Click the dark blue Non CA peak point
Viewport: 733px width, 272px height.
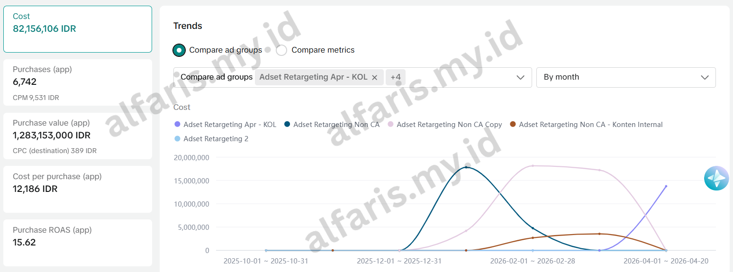[x=466, y=167]
